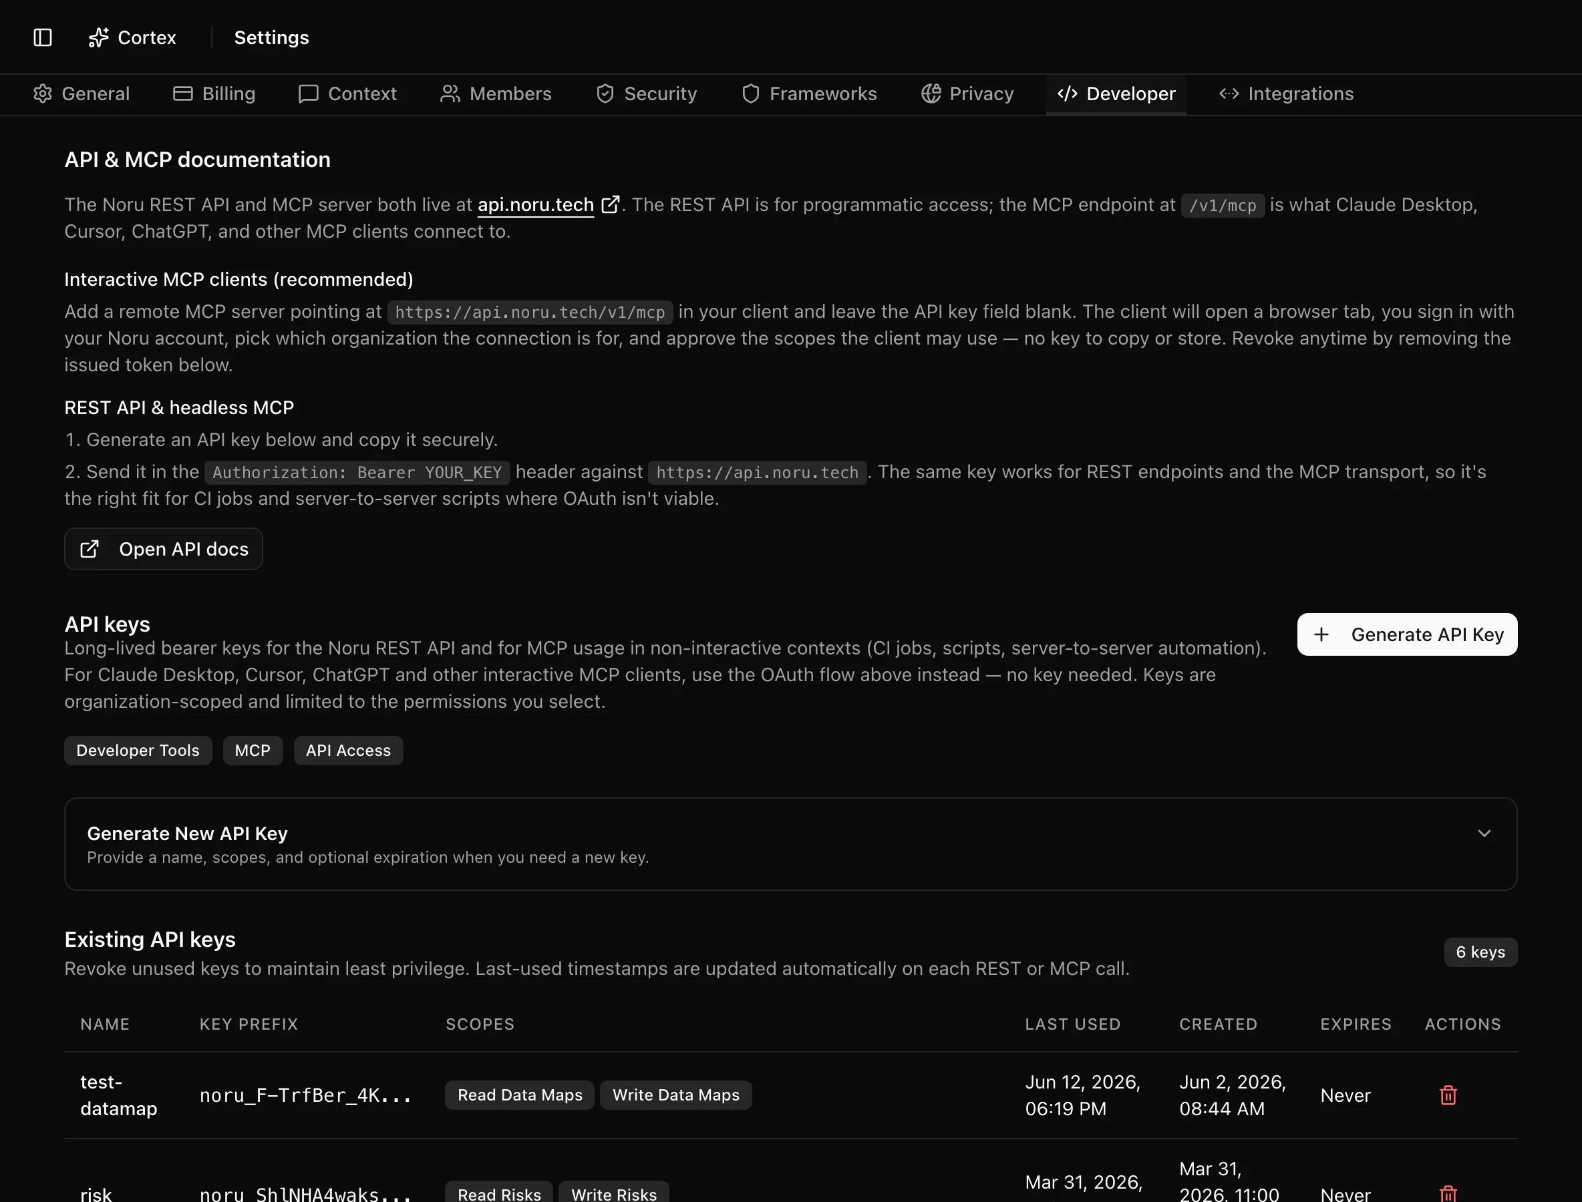The width and height of the screenshot is (1582, 1202).
Task: Click the Security shield-check icon
Action: (605, 93)
